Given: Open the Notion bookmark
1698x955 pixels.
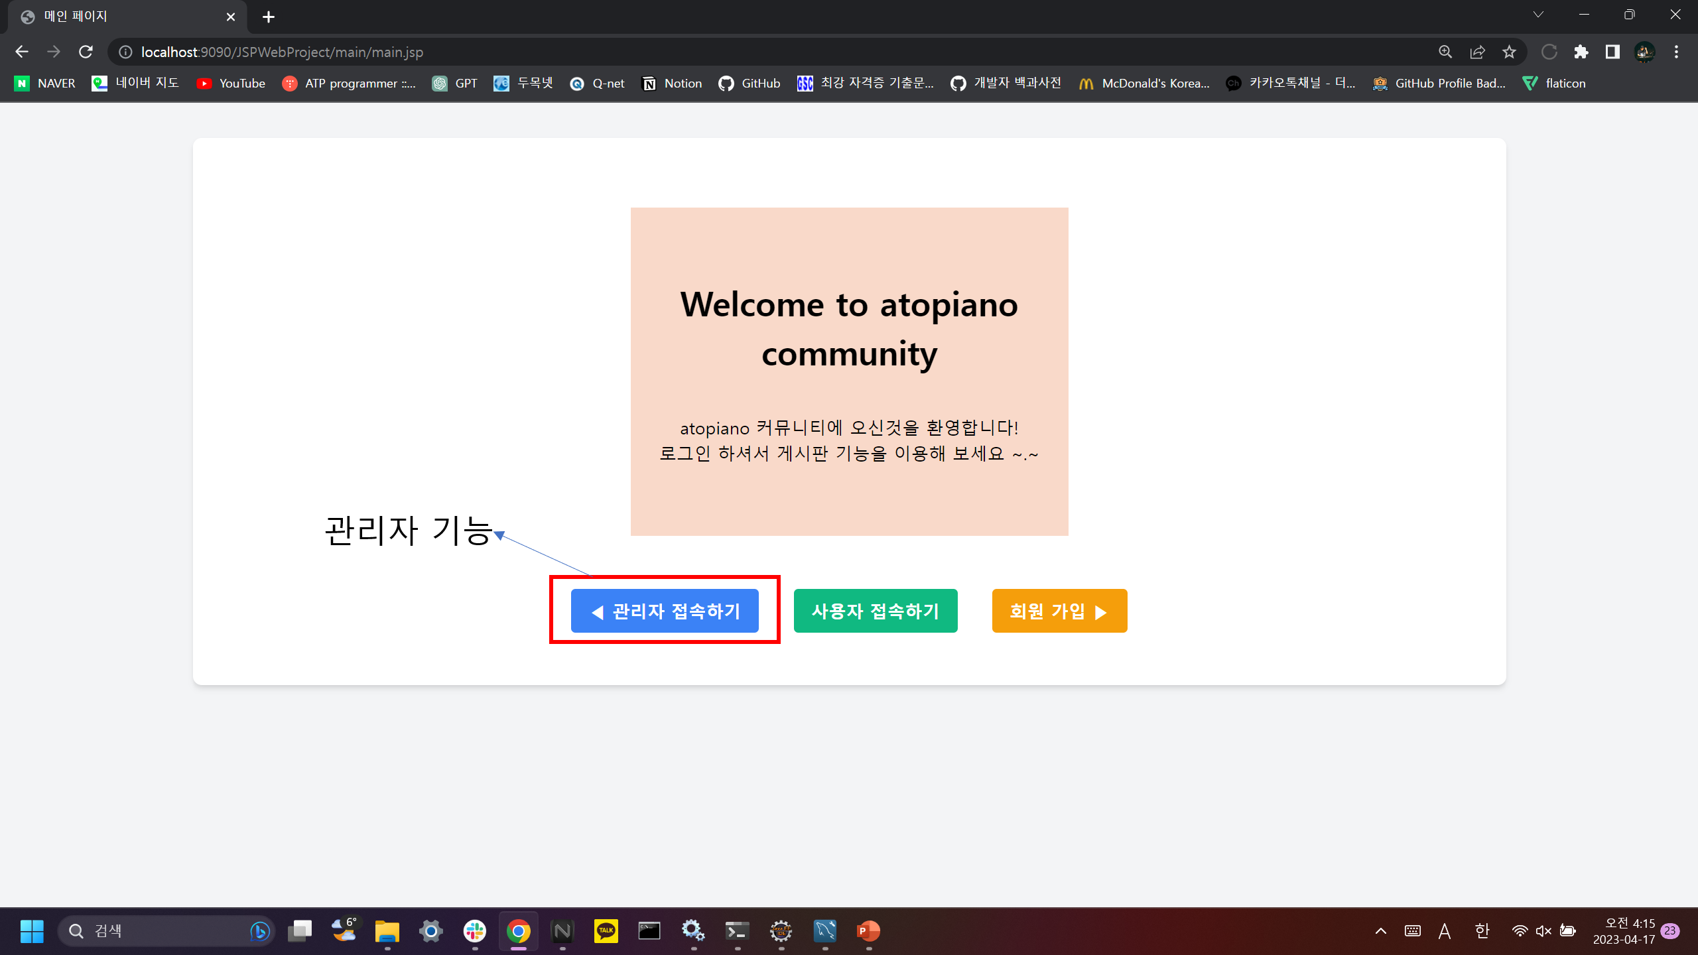Looking at the screenshot, I should [x=671, y=83].
